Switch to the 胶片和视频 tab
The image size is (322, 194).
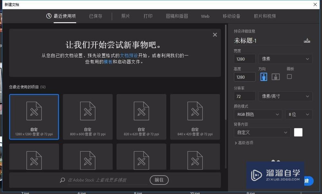265,16
